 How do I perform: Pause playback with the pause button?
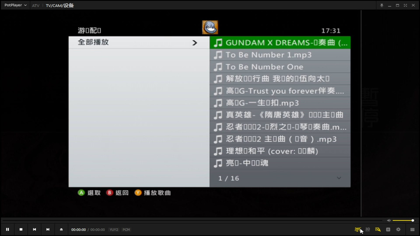click(7, 229)
